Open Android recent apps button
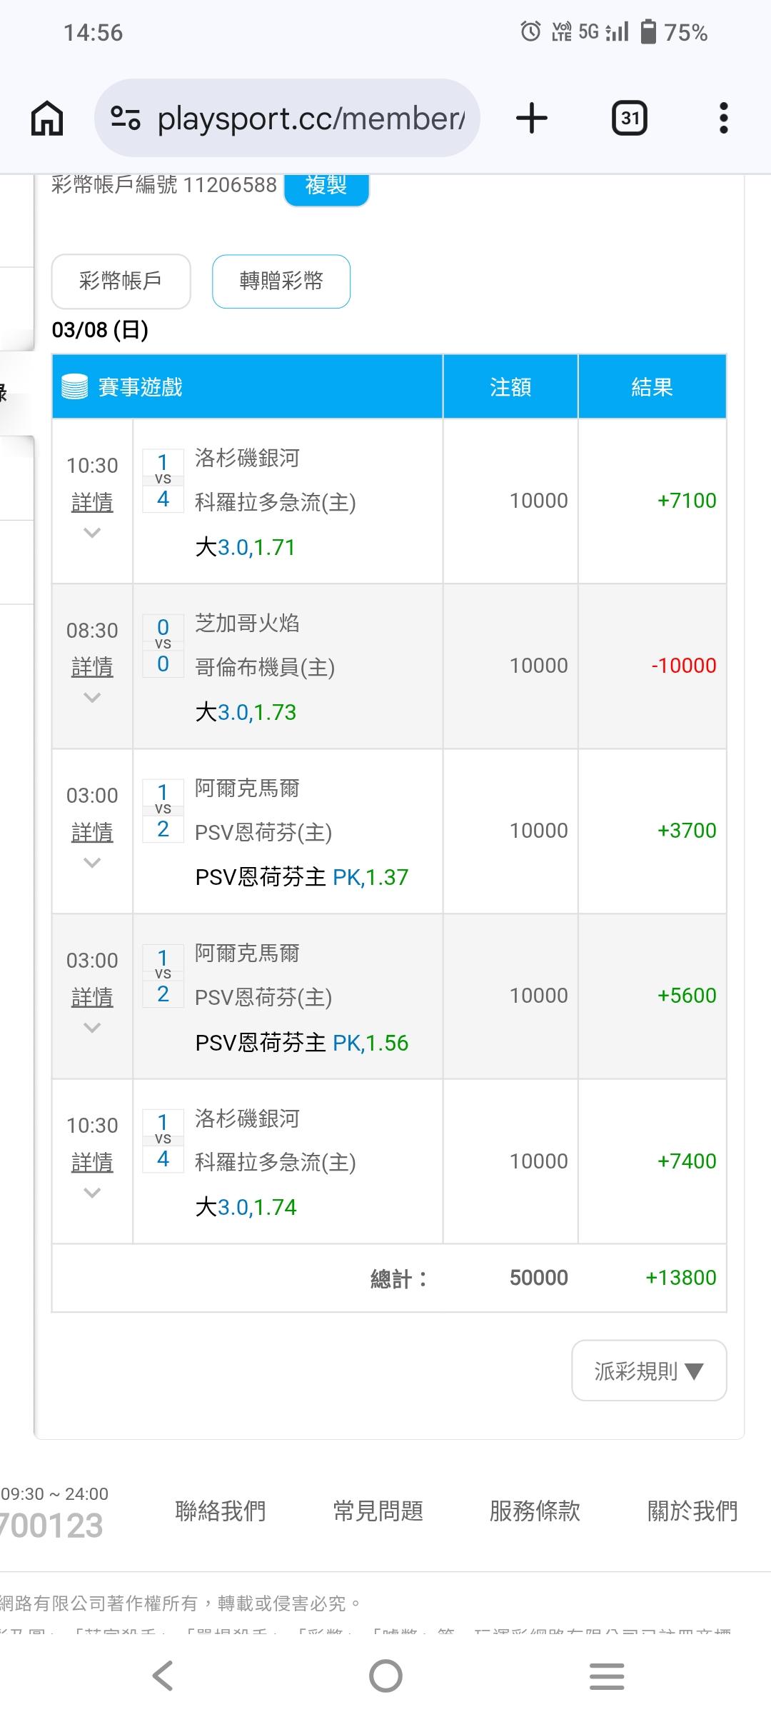The image size is (771, 1717). tap(607, 1676)
